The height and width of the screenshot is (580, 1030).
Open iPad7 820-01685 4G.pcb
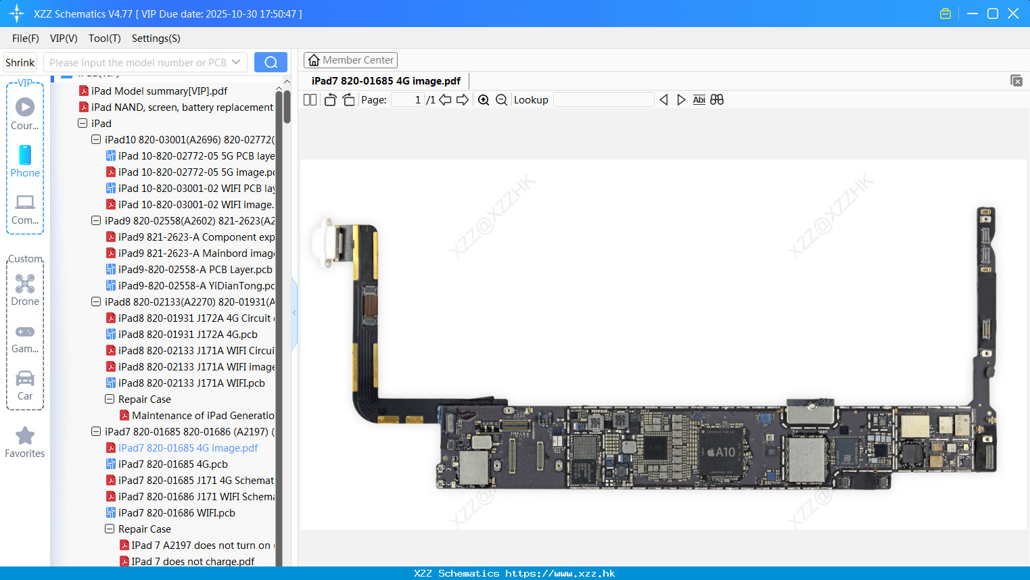(x=167, y=464)
